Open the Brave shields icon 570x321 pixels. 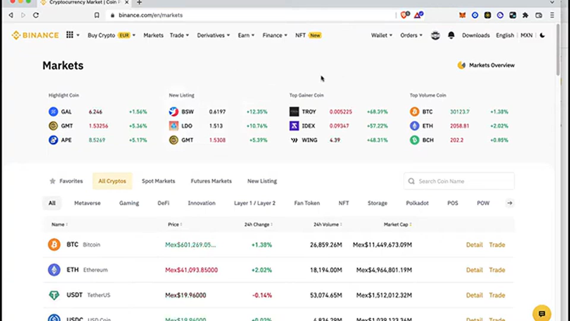pyautogui.click(x=405, y=15)
